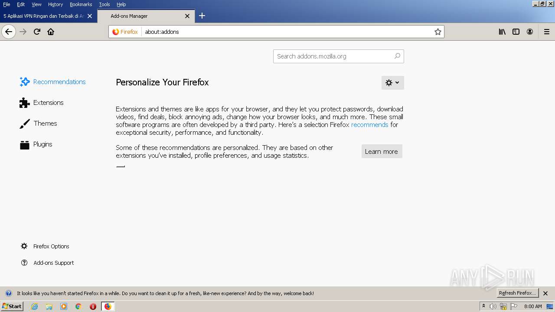Click the Refresh Firefox... button
555x312 pixels.
(x=517, y=293)
